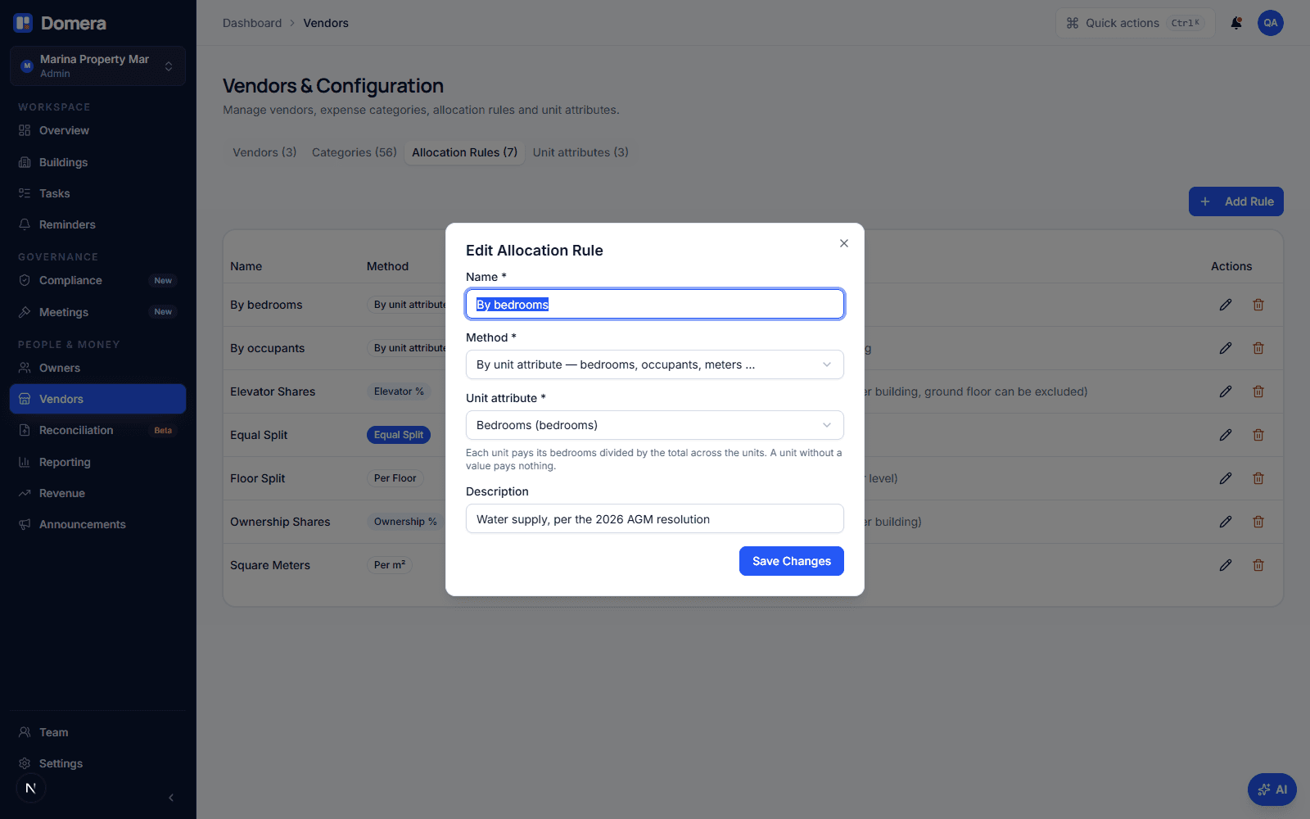Open the notifications bell
1310x819 pixels.
coord(1236,23)
